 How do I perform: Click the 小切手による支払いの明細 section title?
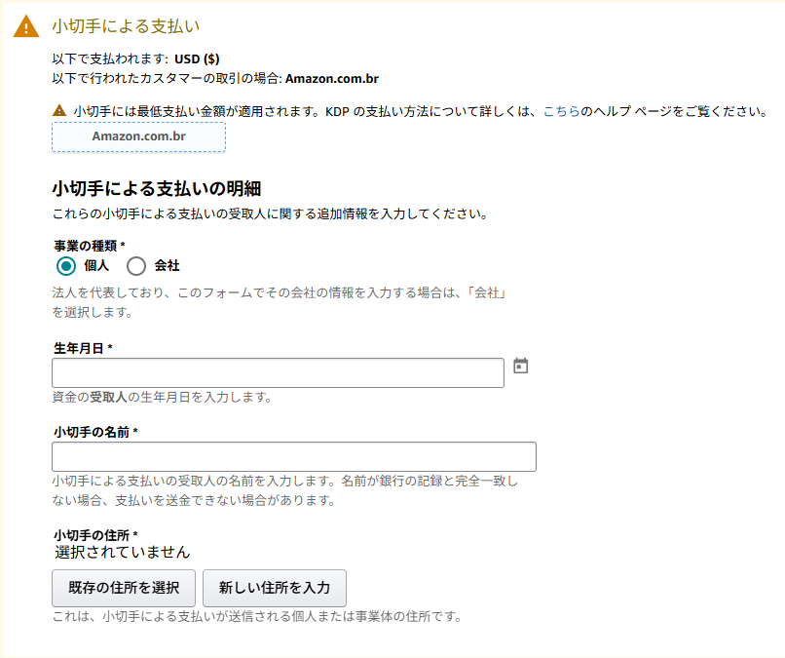point(157,189)
